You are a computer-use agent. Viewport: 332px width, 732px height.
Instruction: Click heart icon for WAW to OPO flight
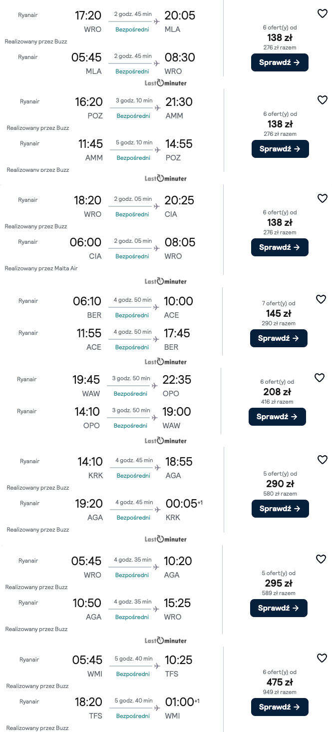[320, 378]
